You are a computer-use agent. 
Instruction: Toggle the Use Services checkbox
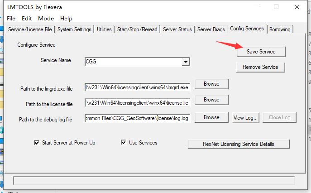(124, 142)
